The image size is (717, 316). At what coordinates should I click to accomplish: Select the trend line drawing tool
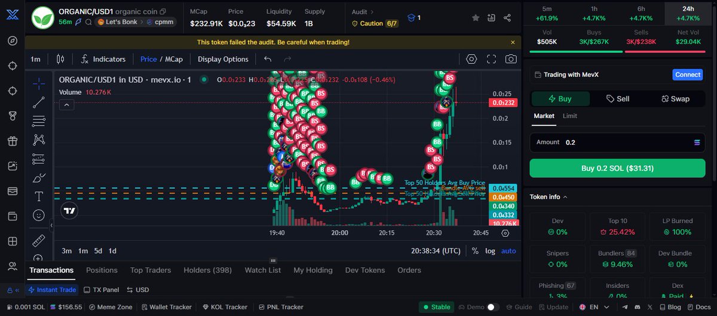click(39, 102)
